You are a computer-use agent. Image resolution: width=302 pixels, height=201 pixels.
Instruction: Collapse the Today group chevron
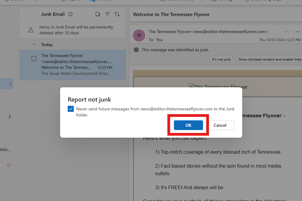tap(34, 45)
